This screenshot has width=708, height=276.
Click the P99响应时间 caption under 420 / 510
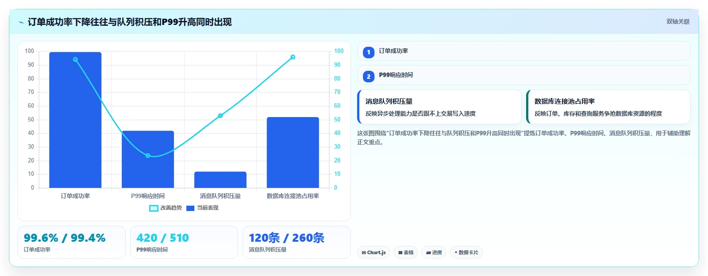(152, 250)
